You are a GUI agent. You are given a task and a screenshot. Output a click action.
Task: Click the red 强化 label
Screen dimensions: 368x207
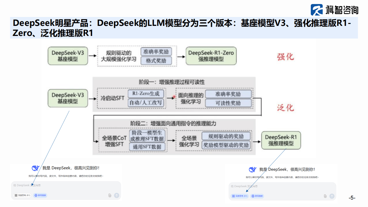tap(285, 57)
